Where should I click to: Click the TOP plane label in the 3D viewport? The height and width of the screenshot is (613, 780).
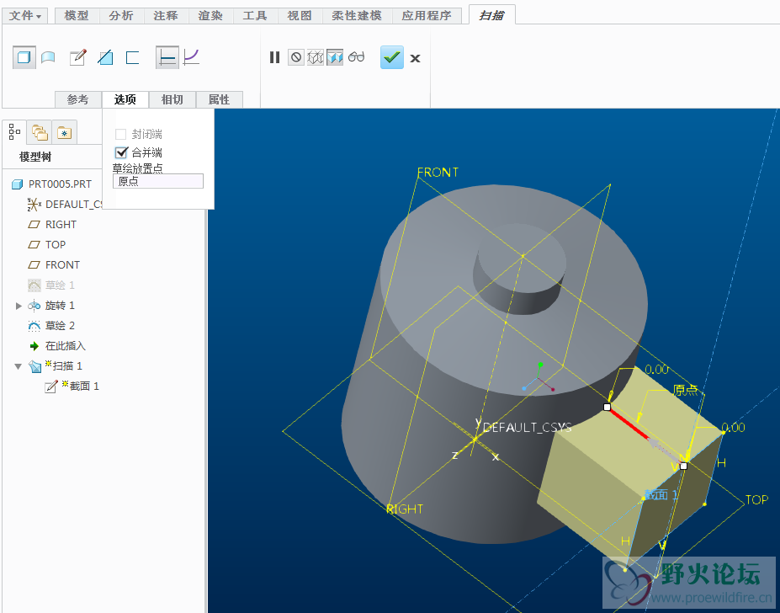[756, 499]
